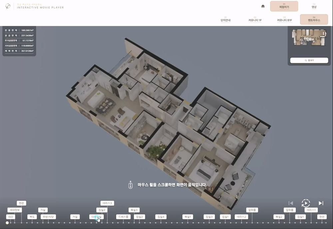Click the 357.0126m² area value
This screenshot has height=229, width=333.
[27, 51]
